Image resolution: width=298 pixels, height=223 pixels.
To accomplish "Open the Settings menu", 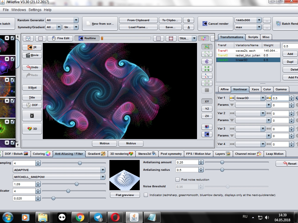I will click(35, 10).
